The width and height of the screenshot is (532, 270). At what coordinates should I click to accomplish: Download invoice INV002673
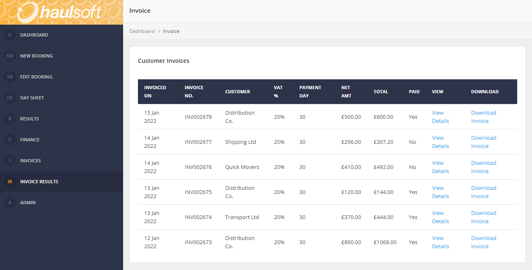(484, 242)
